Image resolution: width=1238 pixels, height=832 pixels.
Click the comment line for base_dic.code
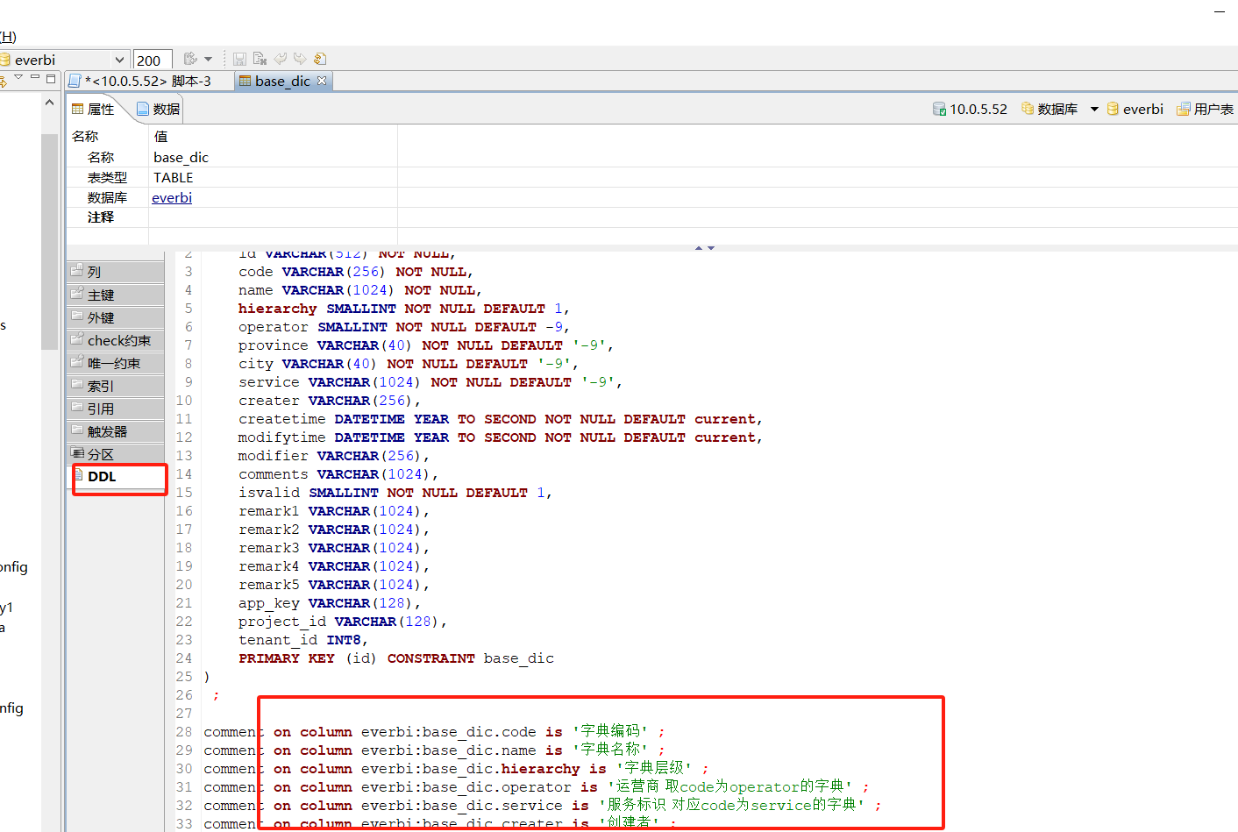coord(434,732)
